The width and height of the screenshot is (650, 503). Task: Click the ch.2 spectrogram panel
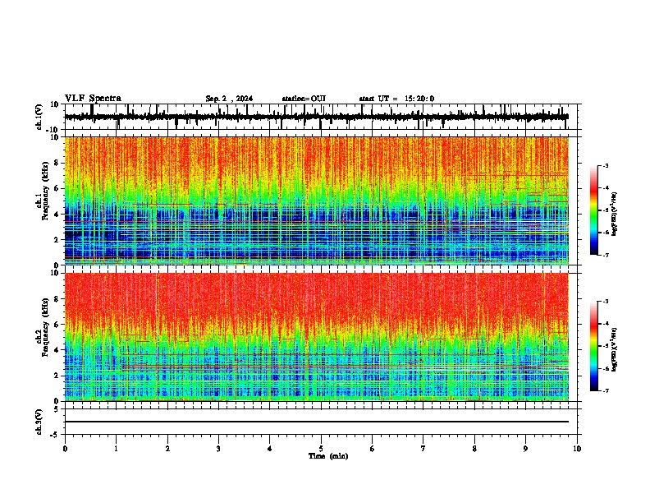tap(317, 337)
